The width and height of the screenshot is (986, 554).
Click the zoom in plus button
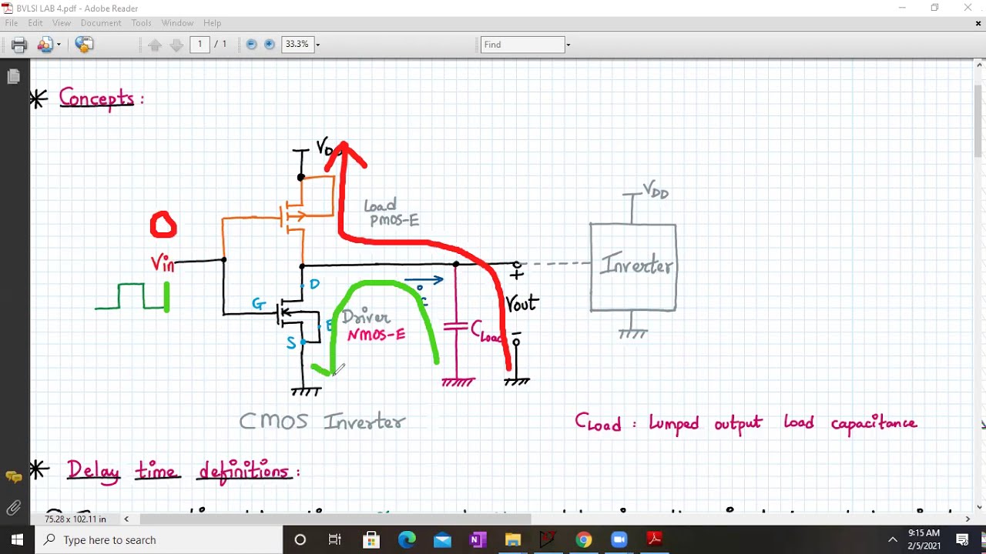(x=269, y=45)
